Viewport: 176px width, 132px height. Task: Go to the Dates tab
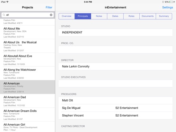(x=115, y=16)
